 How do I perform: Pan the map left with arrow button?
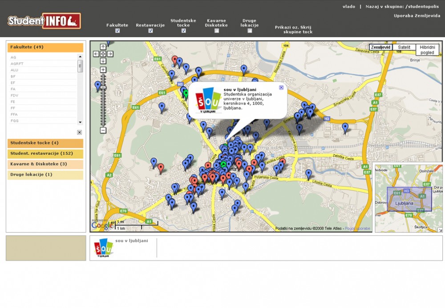pos(96,54)
